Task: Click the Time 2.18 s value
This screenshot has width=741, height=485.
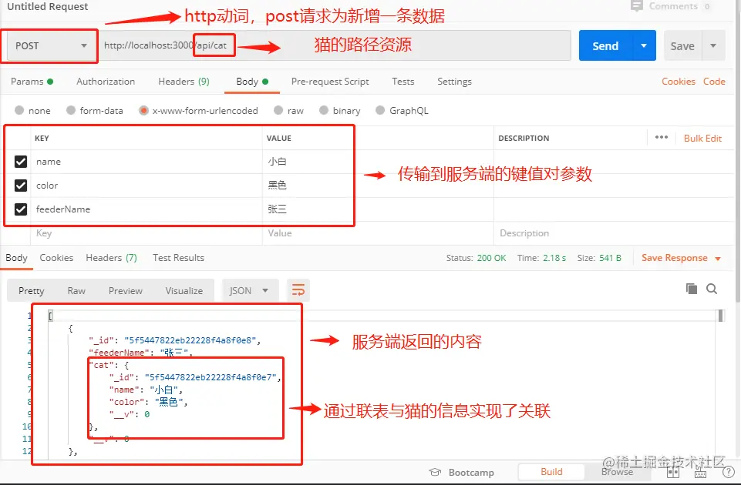Action: [x=554, y=258]
